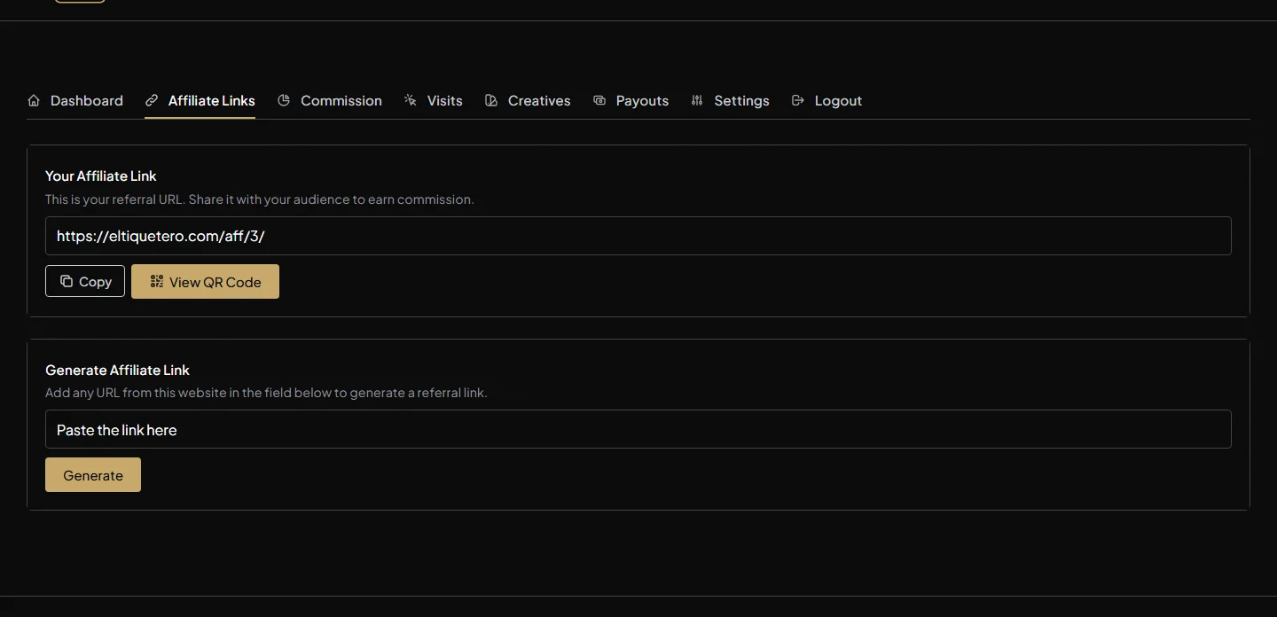The height and width of the screenshot is (617, 1277).
Task: Click the Visits cursor-click icon
Action: tap(411, 100)
